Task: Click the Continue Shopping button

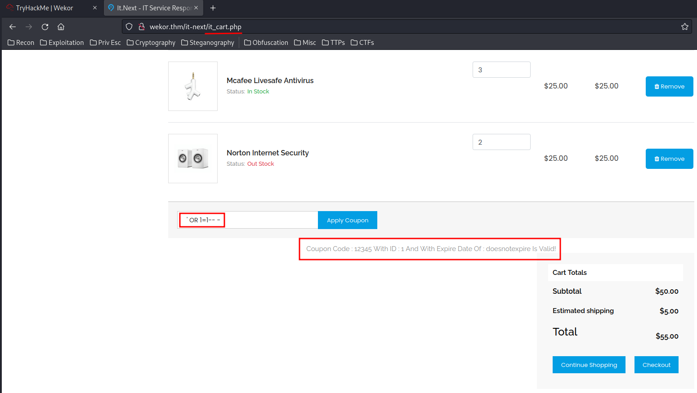Action: [589, 365]
